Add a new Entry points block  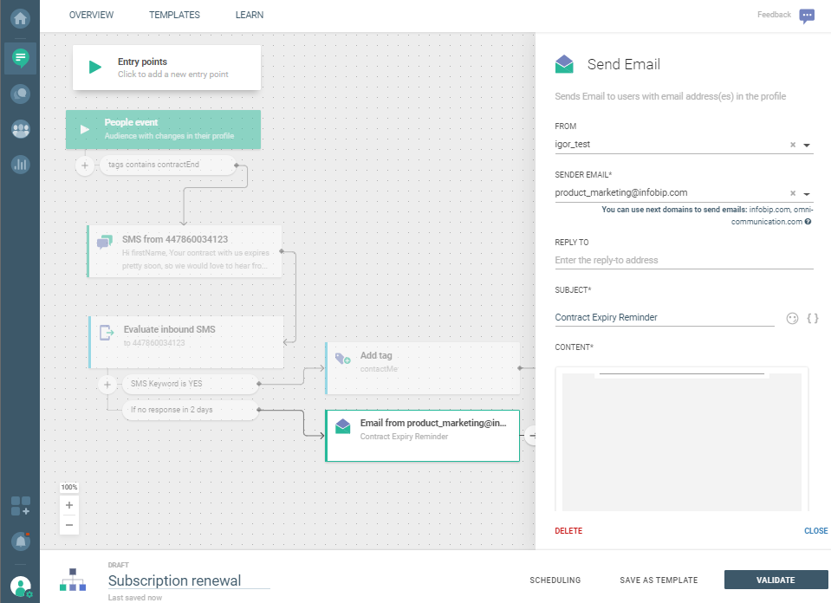(166, 68)
